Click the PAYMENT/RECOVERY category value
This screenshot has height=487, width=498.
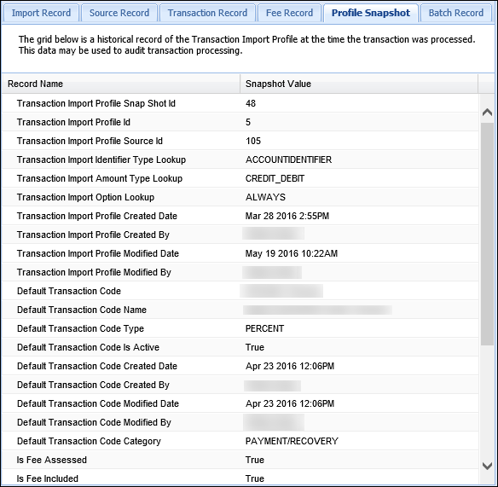292,441
